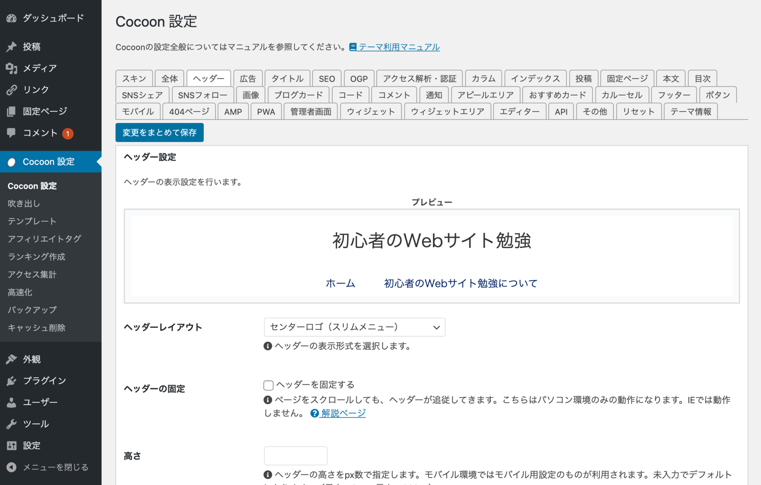
Task: Click the paintbrush icon beside 外観
Action: coord(11,359)
